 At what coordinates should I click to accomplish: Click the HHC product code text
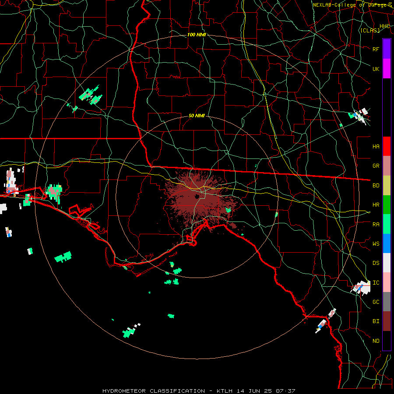[385, 26]
